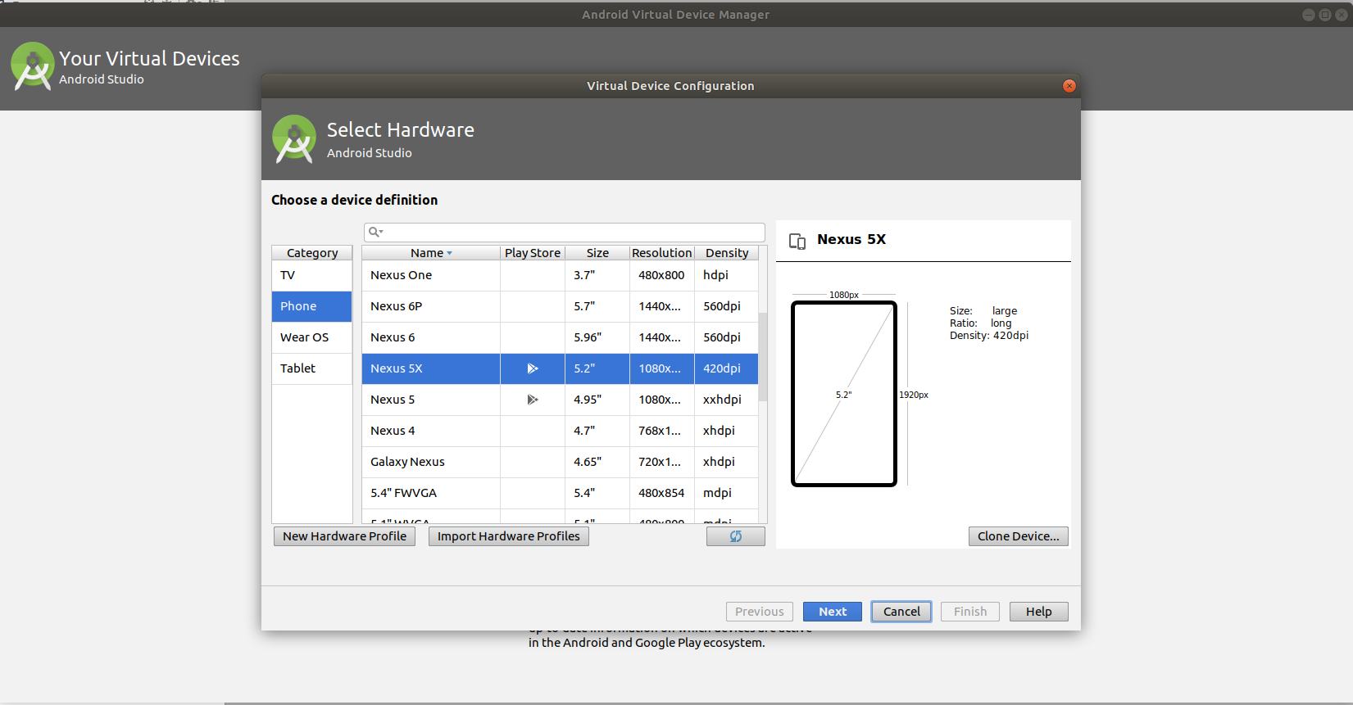This screenshot has height=705, width=1353.
Task: Click the 4.65" size cell for Galaxy Nexus
Action: [597, 462]
